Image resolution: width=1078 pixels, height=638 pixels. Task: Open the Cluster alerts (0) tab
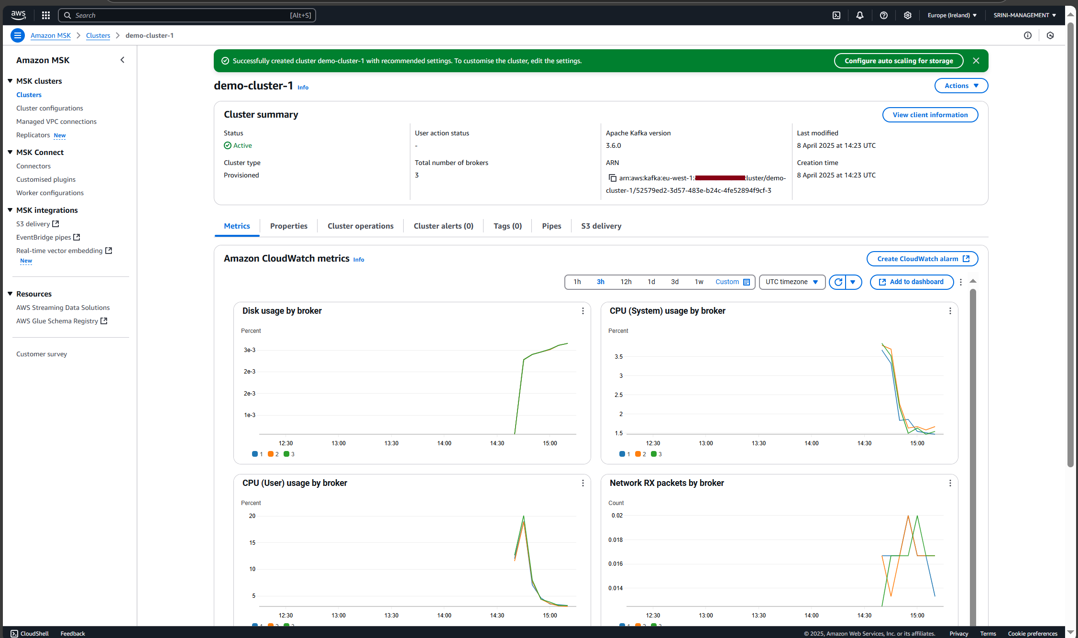coord(443,226)
